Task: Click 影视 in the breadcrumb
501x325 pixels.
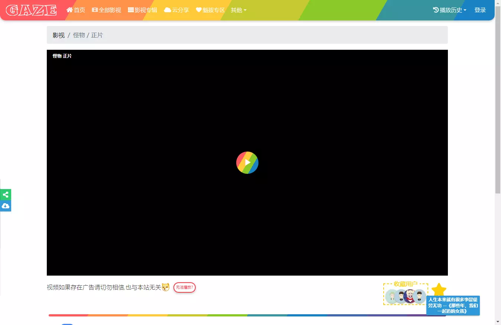Action: tap(59, 35)
